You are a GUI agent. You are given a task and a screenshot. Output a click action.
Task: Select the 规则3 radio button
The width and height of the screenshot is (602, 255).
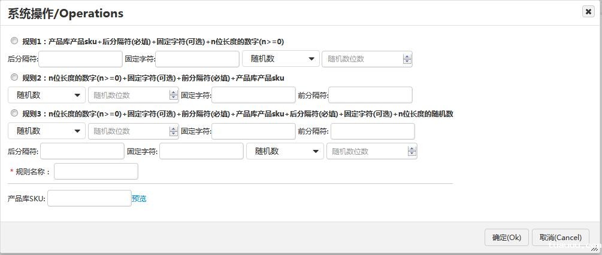point(14,113)
